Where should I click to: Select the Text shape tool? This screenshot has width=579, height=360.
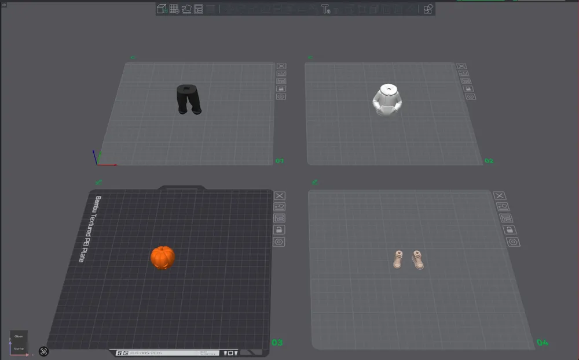325,9
